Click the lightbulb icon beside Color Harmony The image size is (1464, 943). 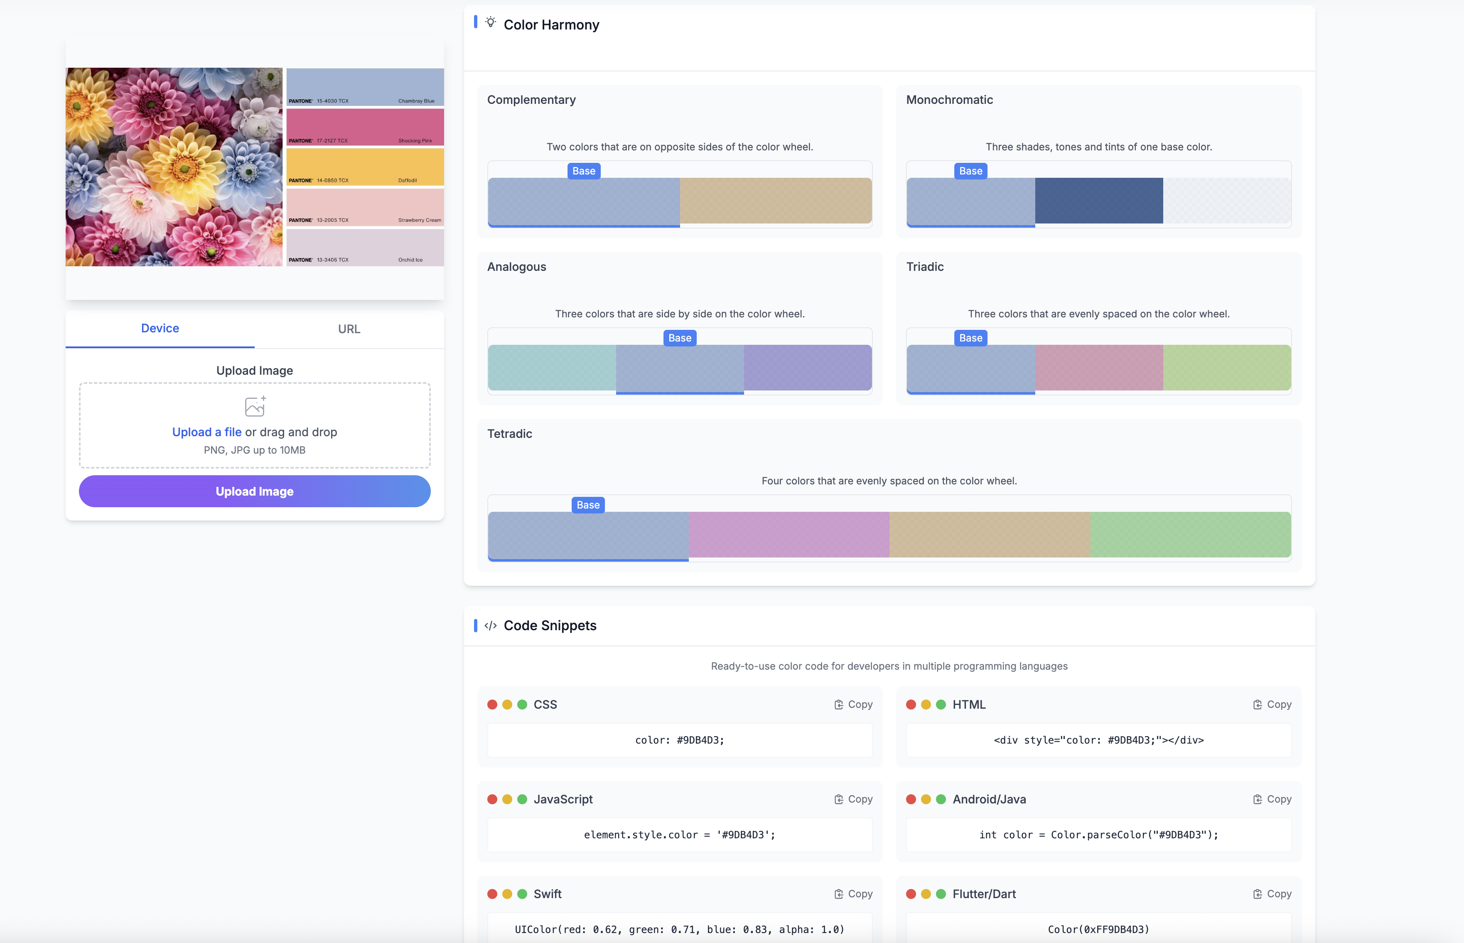coord(491,23)
